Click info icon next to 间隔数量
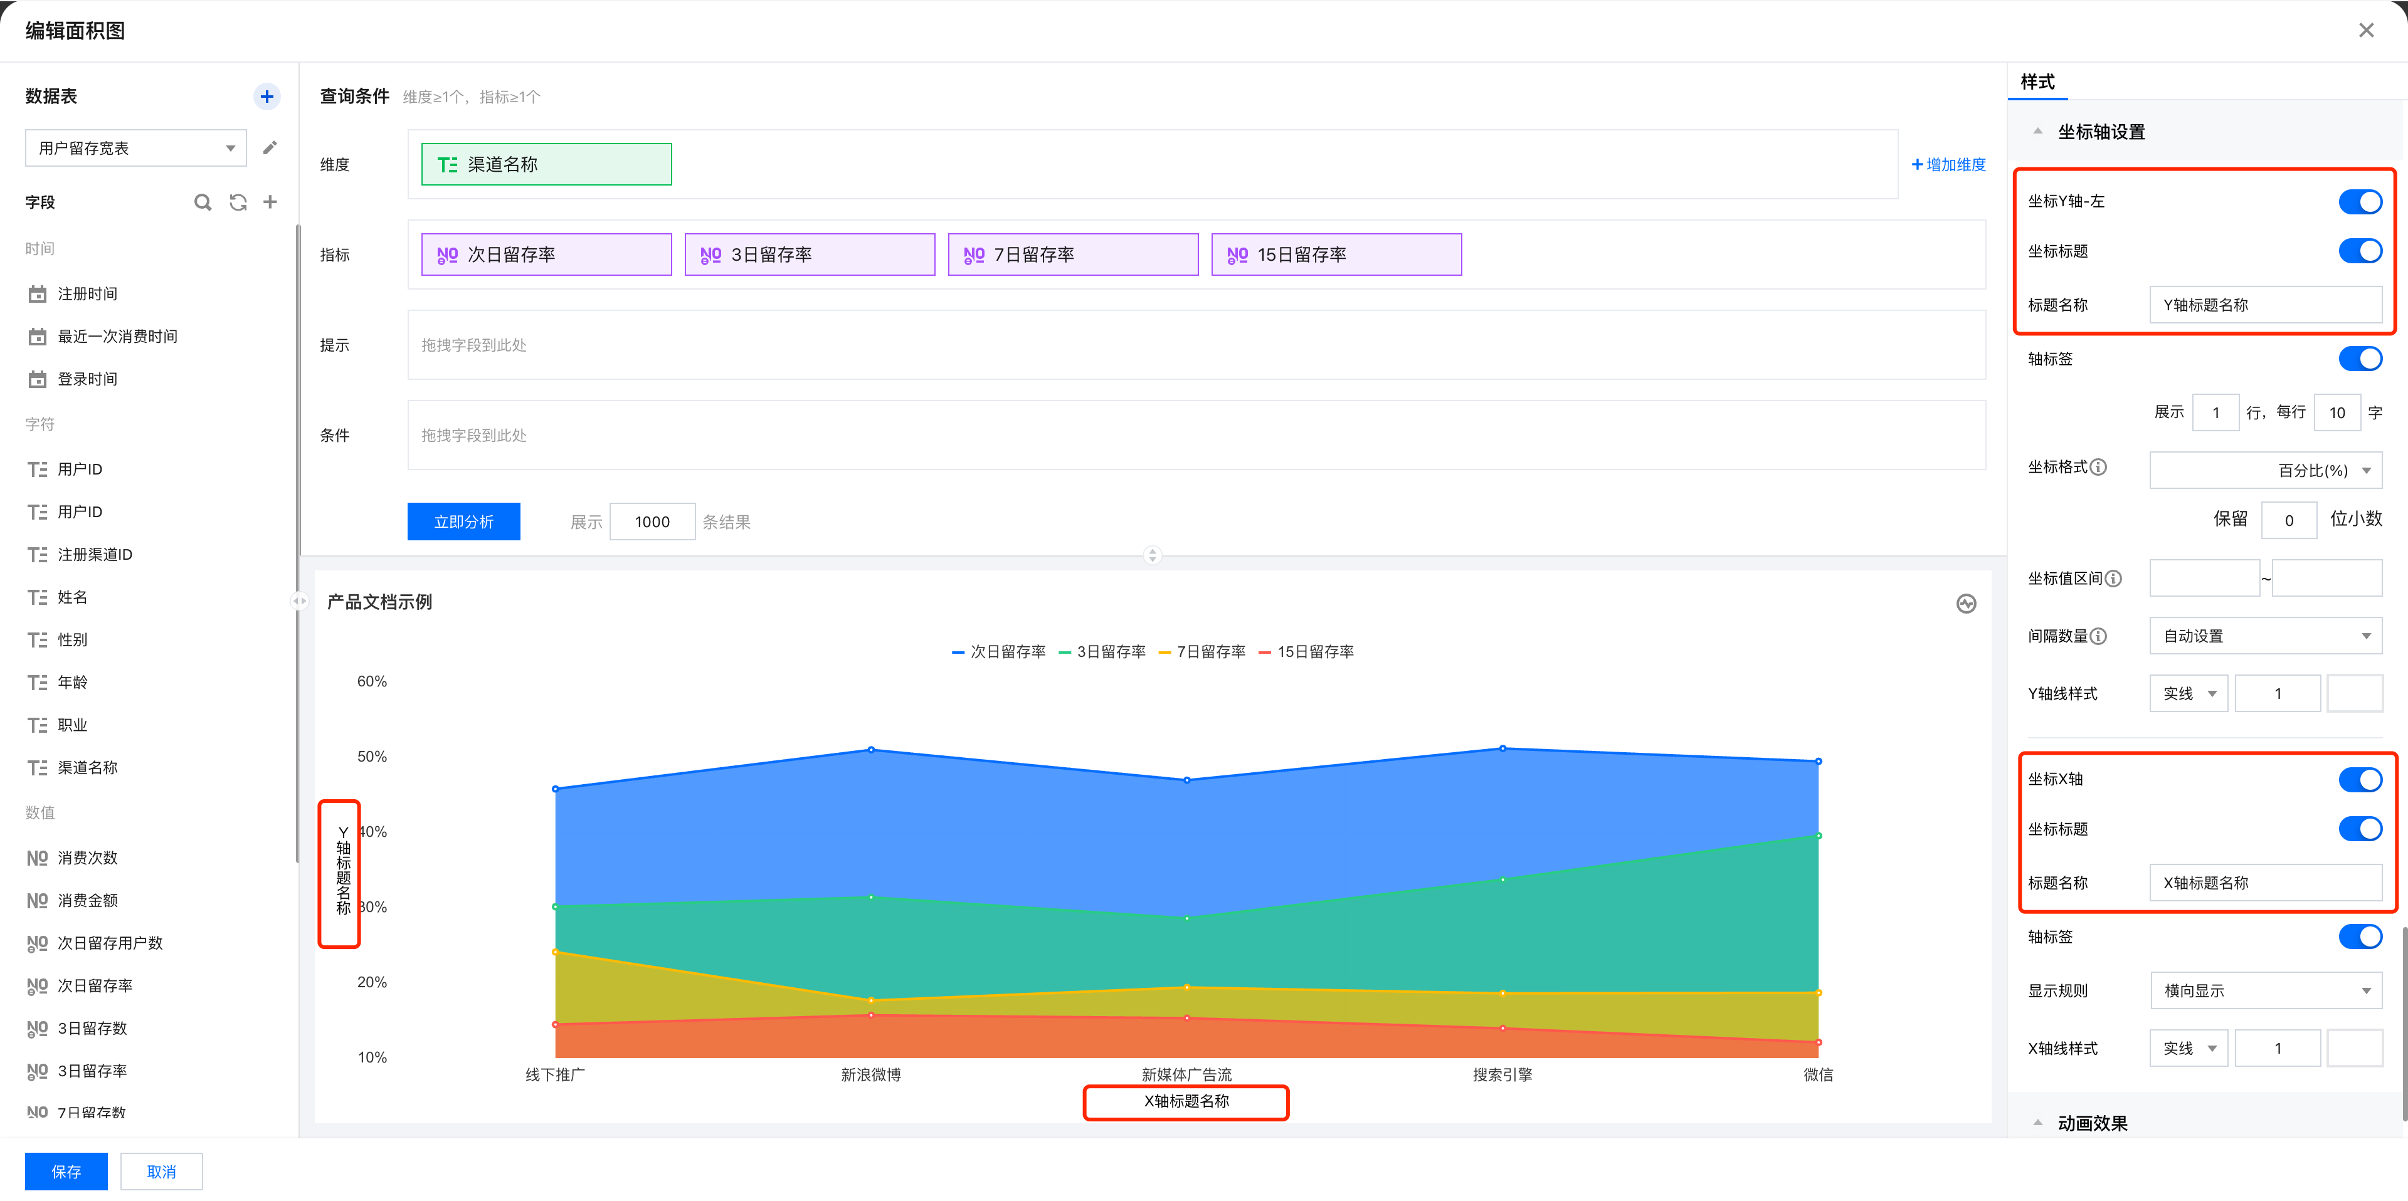 pyautogui.click(x=2099, y=636)
